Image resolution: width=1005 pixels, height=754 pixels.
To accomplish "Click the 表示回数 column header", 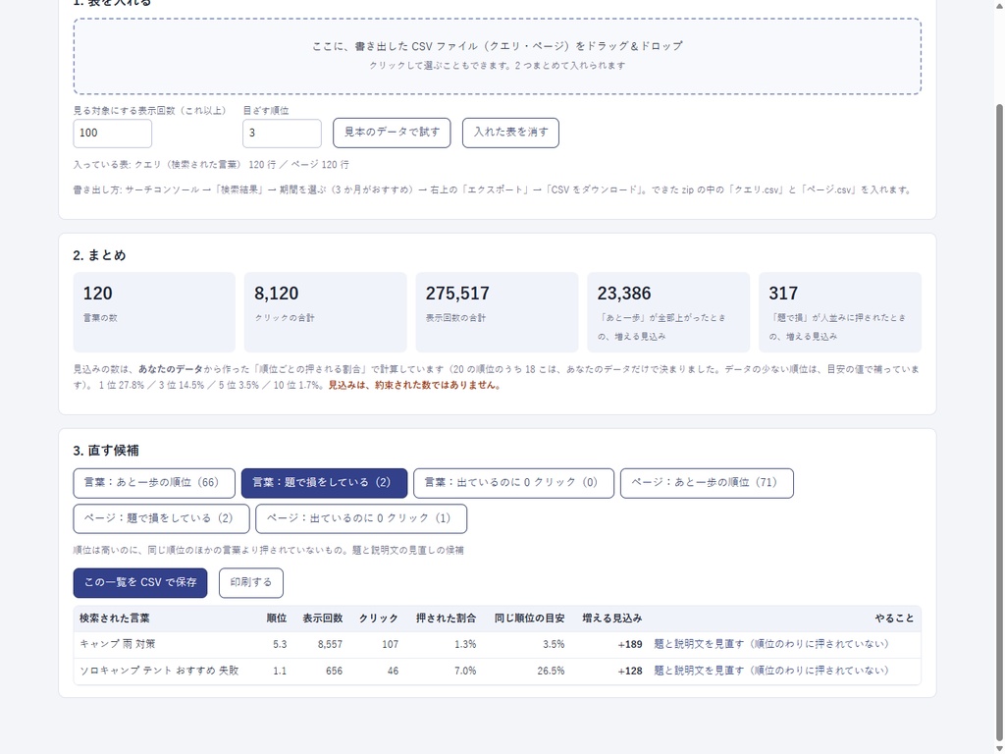I will pos(322,619).
